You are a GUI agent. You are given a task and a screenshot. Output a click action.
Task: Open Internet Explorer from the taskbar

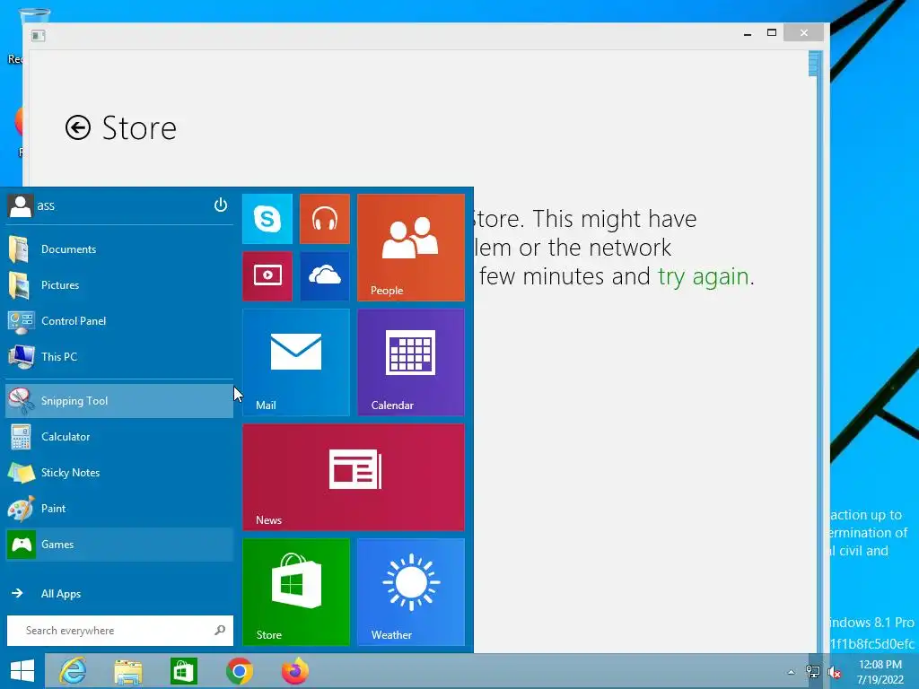[x=74, y=671]
